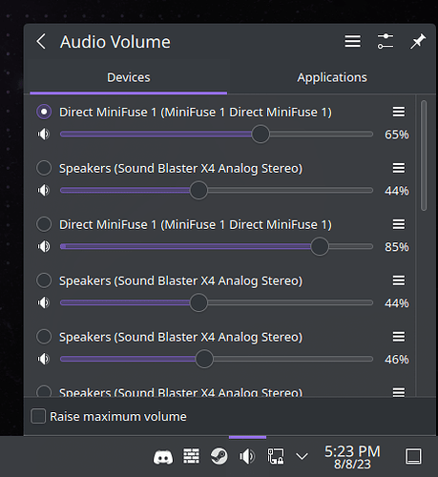Select Speakers radio between the two MiniFuse devices
Image resolution: width=438 pixels, height=477 pixels.
pyautogui.click(x=44, y=168)
